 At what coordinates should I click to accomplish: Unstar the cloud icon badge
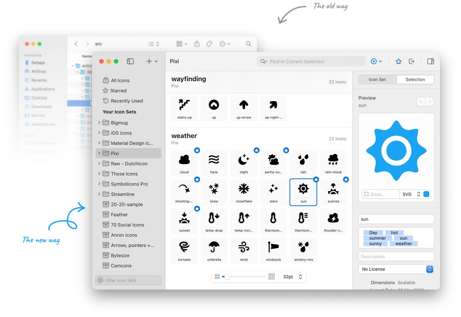(x=197, y=150)
